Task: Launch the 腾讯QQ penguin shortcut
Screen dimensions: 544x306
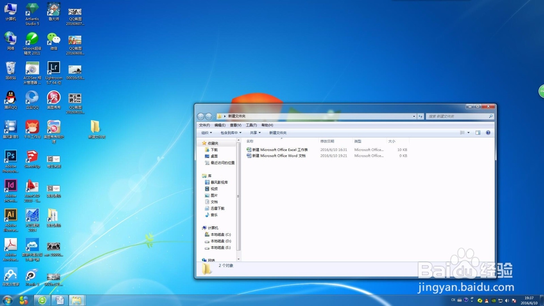Action: (x=10, y=100)
